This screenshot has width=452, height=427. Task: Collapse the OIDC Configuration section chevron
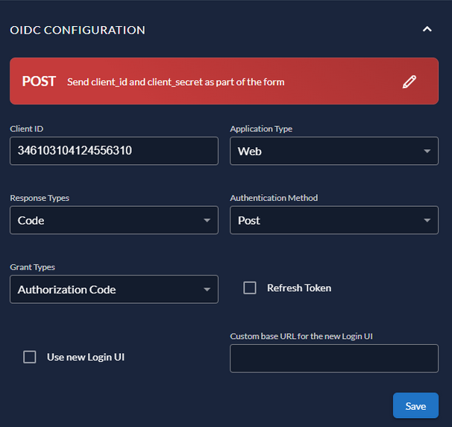[x=427, y=30]
